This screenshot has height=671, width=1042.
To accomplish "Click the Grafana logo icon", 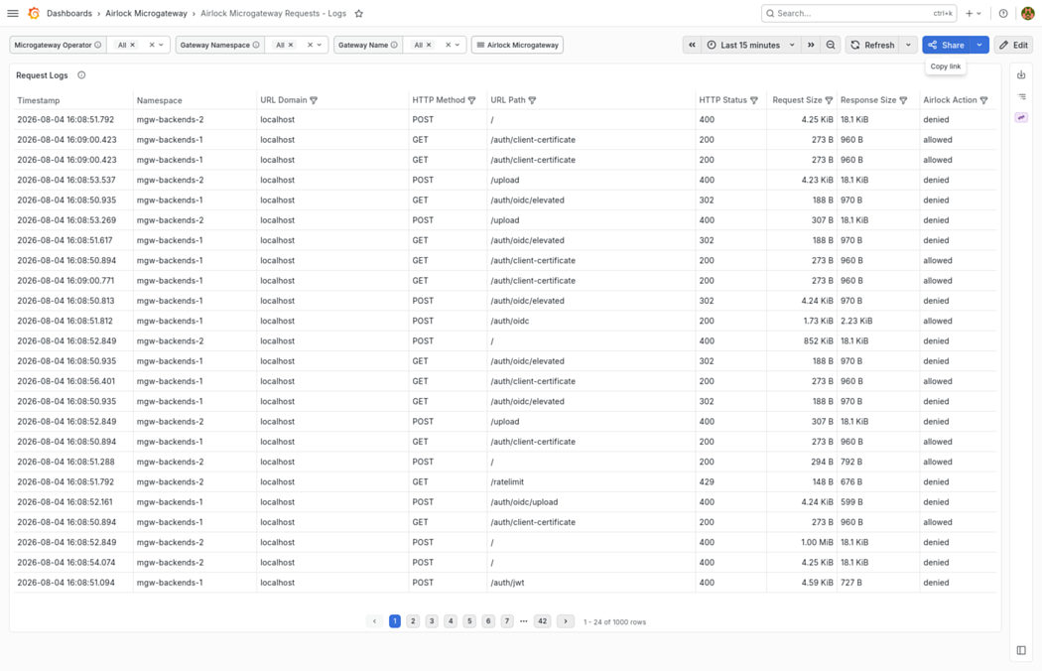I will pyautogui.click(x=34, y=13).
